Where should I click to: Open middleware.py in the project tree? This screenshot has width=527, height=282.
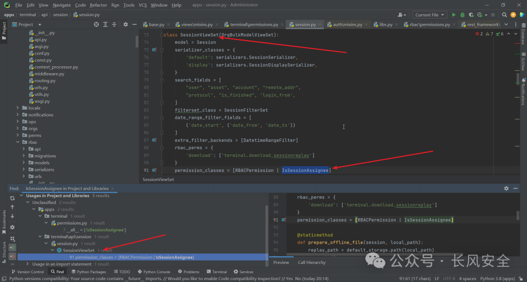[x=49, y=74]
